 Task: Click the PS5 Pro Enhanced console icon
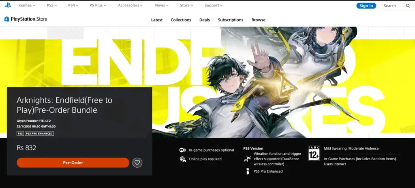[248, 171]
